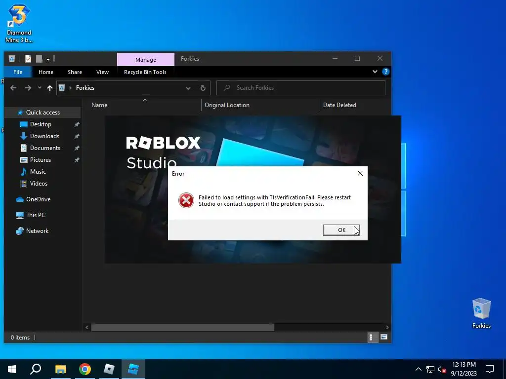Click the scroll right arrow
This screenshot has width=506, height=379.
[387, 327]
